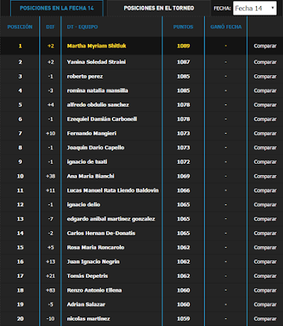Click the FECHA: label beside the dropdown
Viewport: 283px width, 326px height.
(x=222, y=9)
